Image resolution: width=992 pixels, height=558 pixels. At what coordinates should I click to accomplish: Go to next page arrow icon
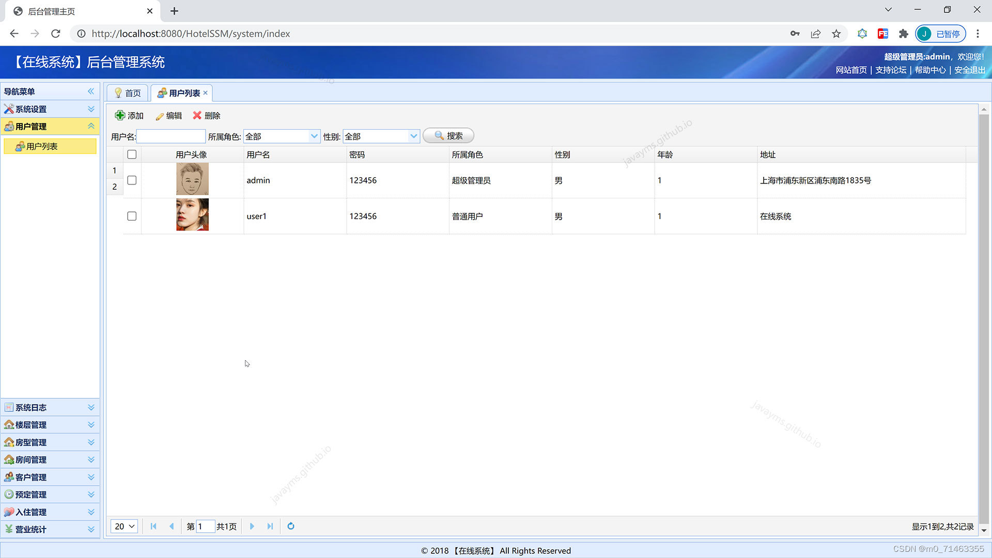(x=252, y=526)
